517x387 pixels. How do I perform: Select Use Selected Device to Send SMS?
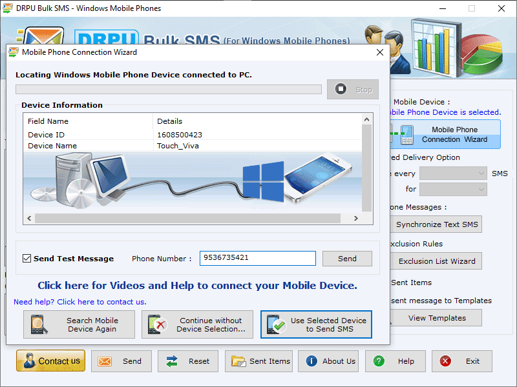(316, 324)
